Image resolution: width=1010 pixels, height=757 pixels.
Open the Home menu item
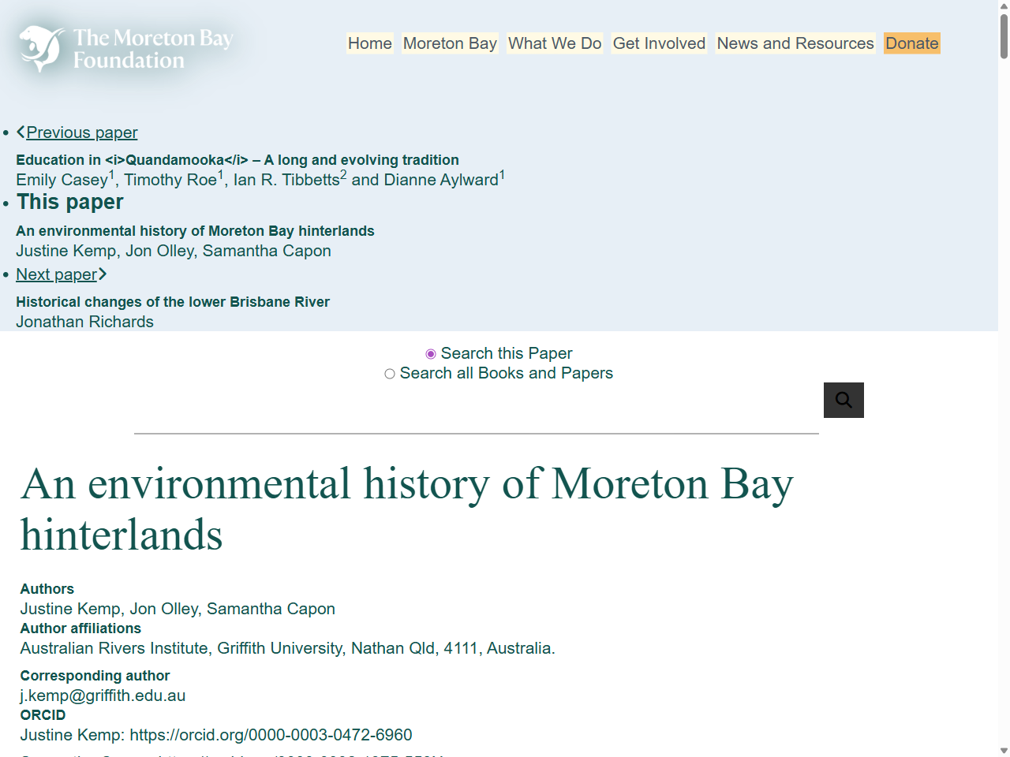370,43
